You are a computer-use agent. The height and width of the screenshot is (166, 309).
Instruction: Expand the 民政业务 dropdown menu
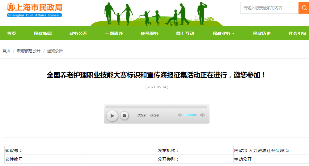[223, 33]
